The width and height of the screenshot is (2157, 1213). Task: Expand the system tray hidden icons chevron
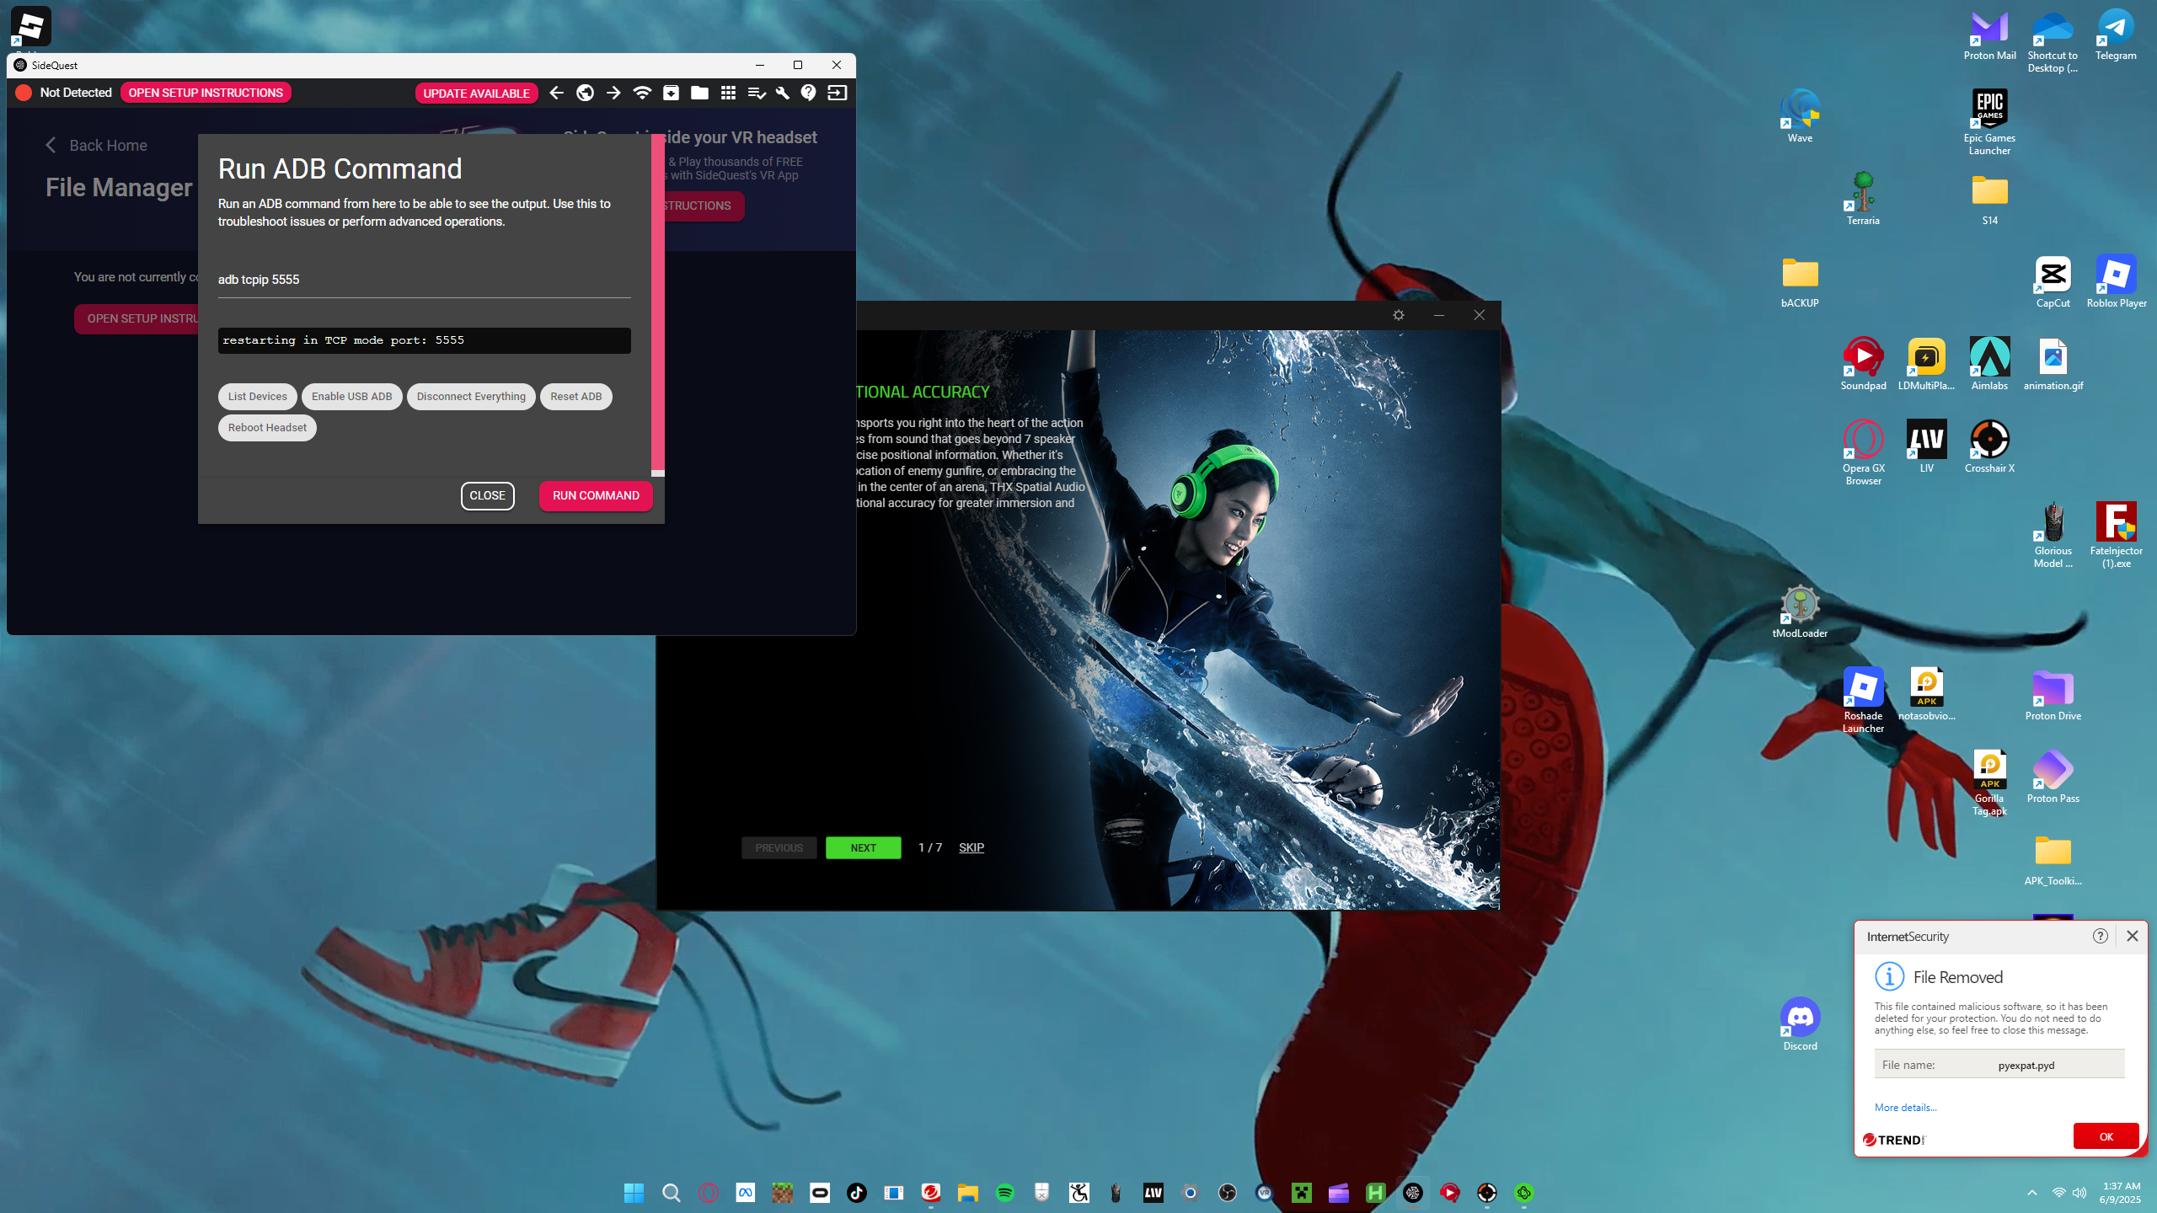pos(2032,1193)
